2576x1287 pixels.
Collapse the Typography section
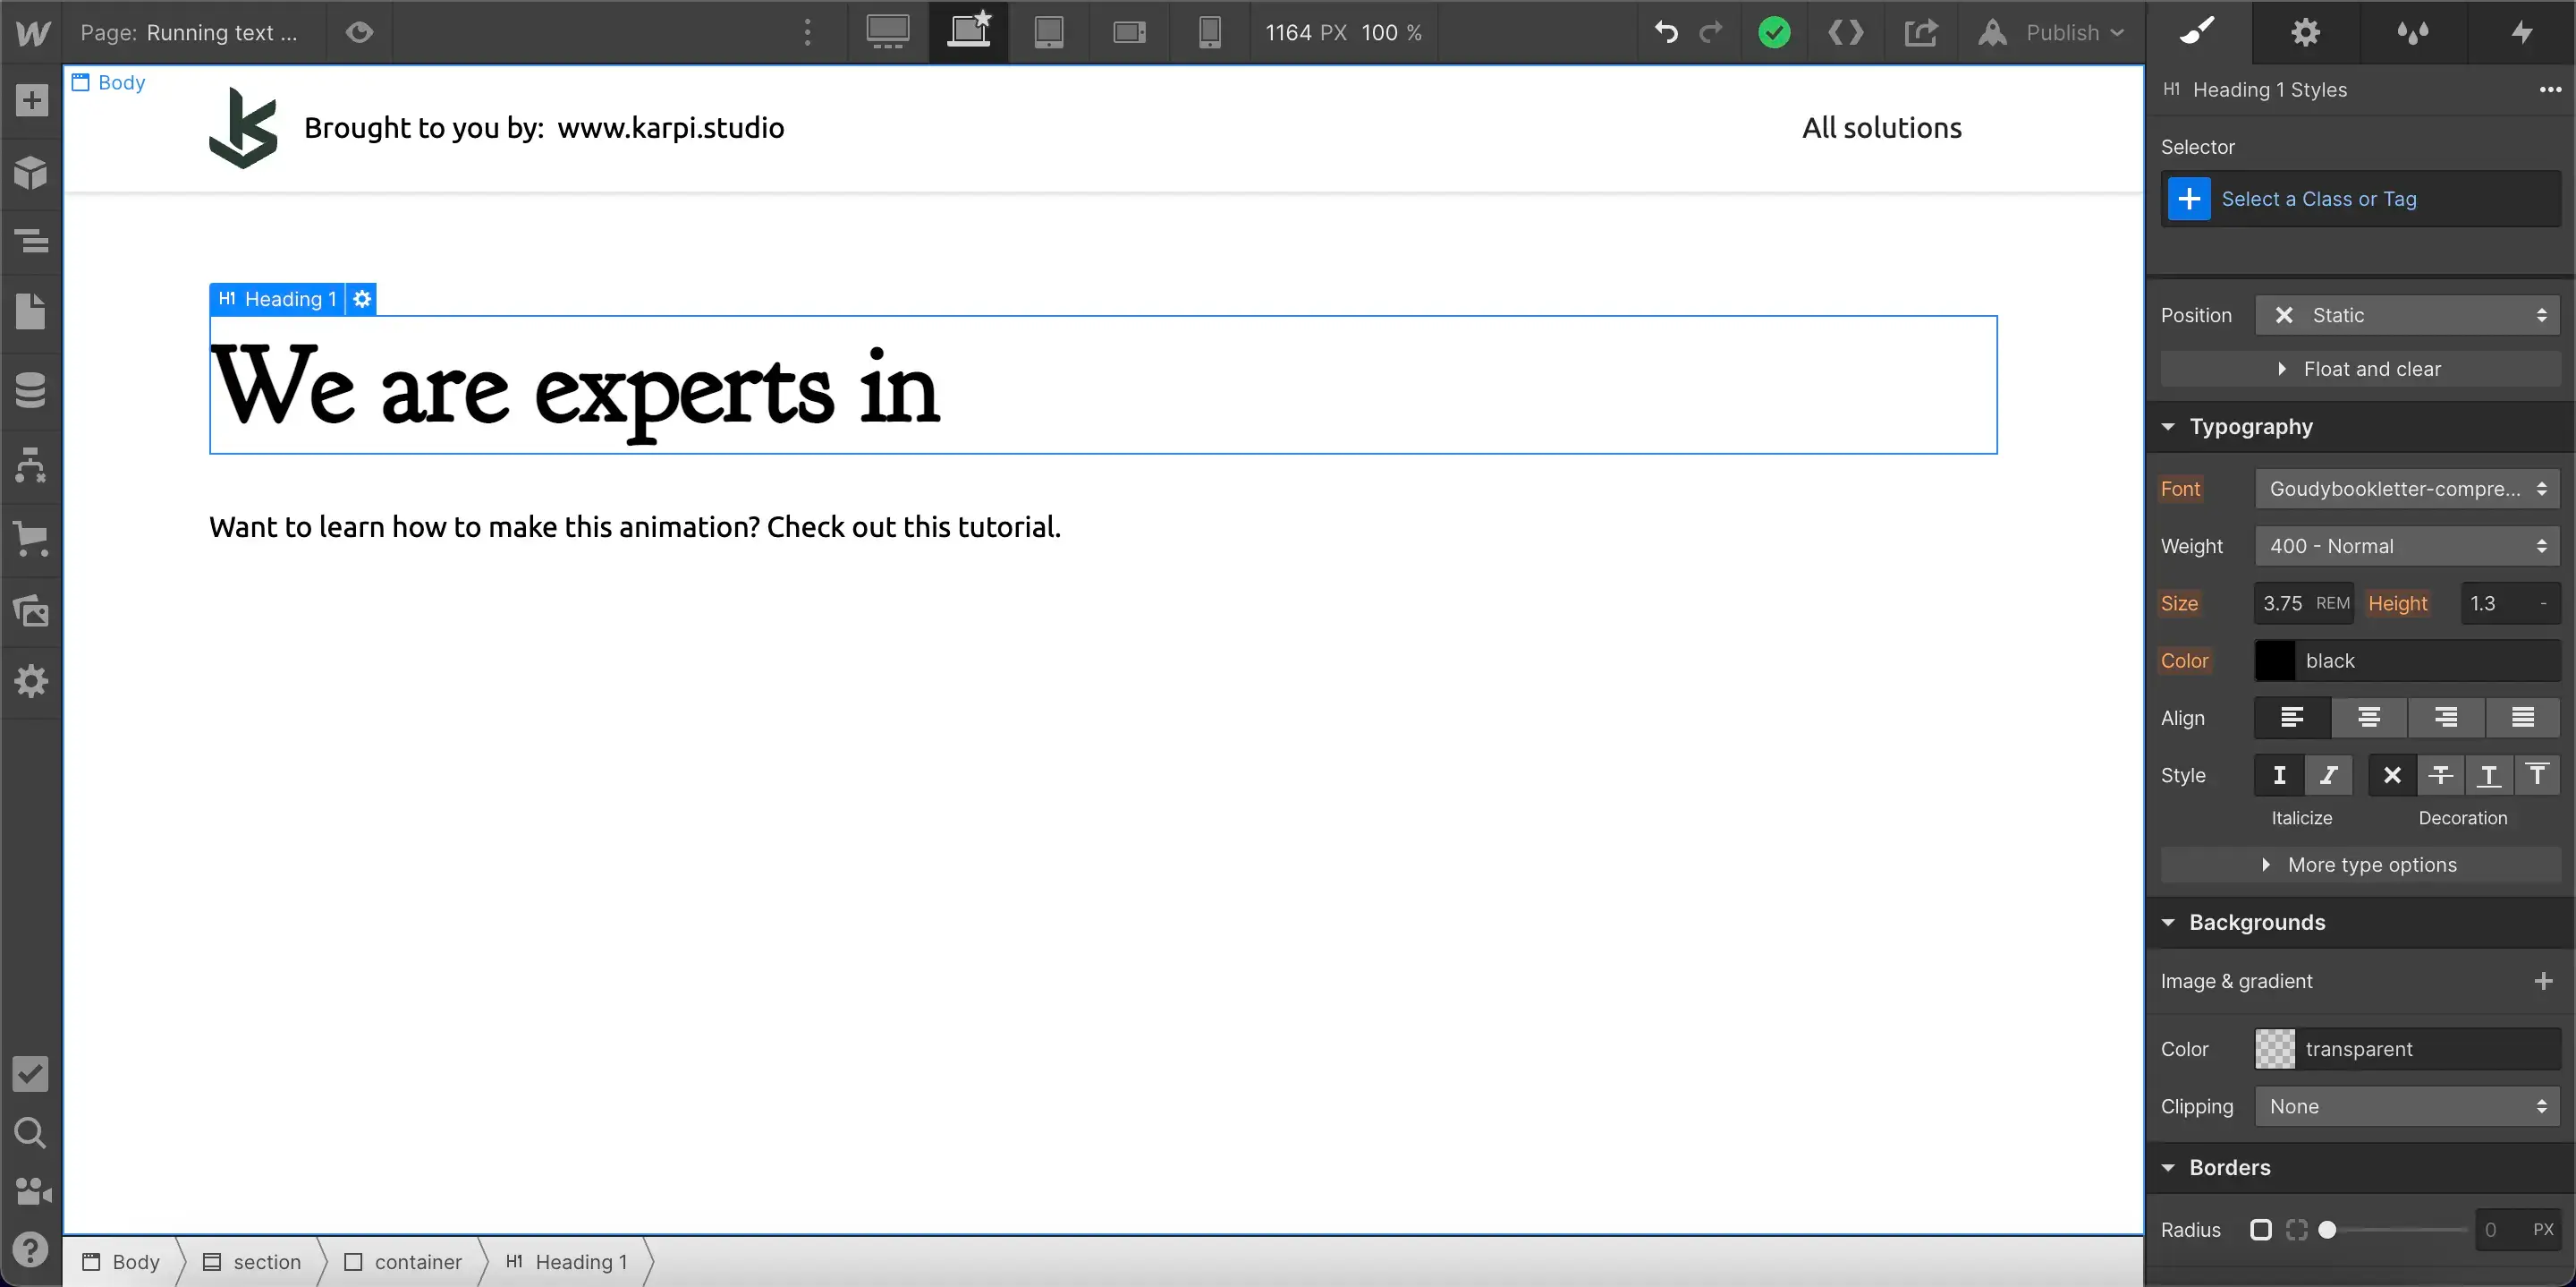coord(2168,427)
